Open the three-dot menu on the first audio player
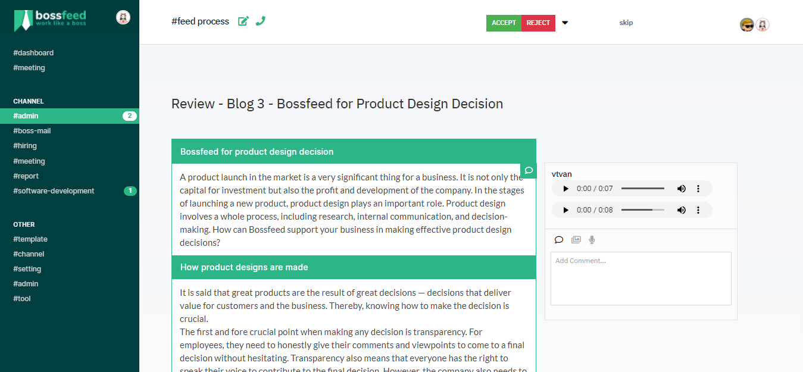 tap(698, 189)
